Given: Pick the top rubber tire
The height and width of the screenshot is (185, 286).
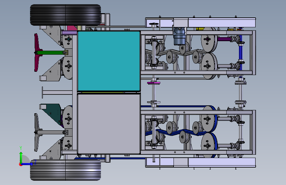Looking at the screenshot, I should pyautogui.click(x=66, y=15).
